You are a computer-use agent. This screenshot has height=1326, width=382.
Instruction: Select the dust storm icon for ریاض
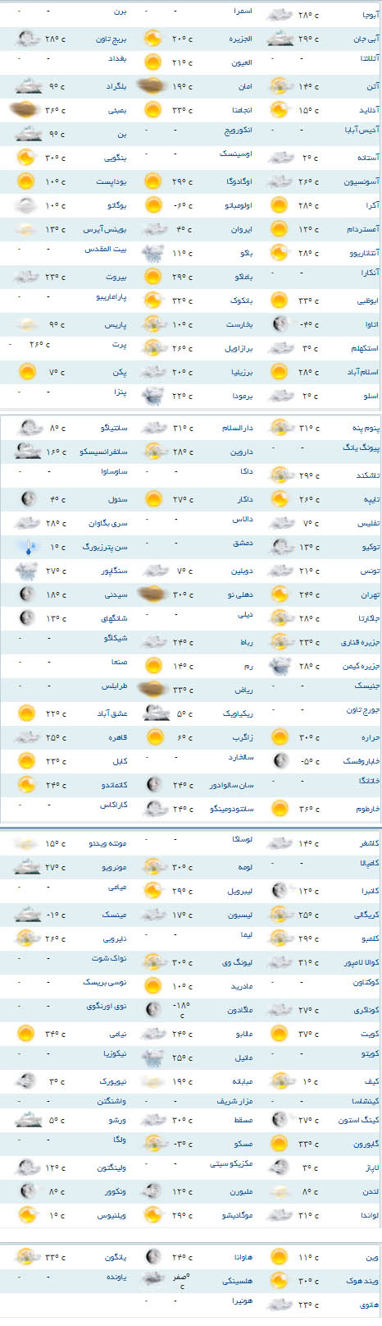pos(152,689)
